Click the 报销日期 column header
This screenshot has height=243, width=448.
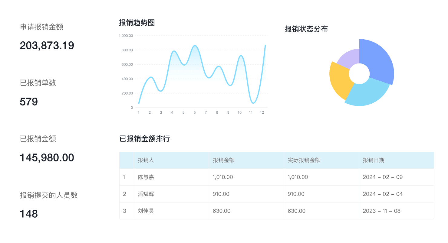point(374,160)
